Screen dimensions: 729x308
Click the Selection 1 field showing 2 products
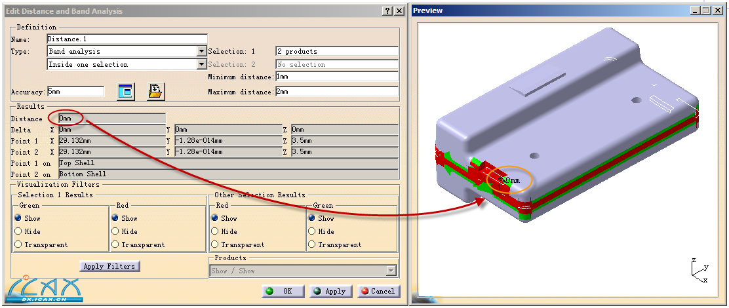tap(337, 51)
